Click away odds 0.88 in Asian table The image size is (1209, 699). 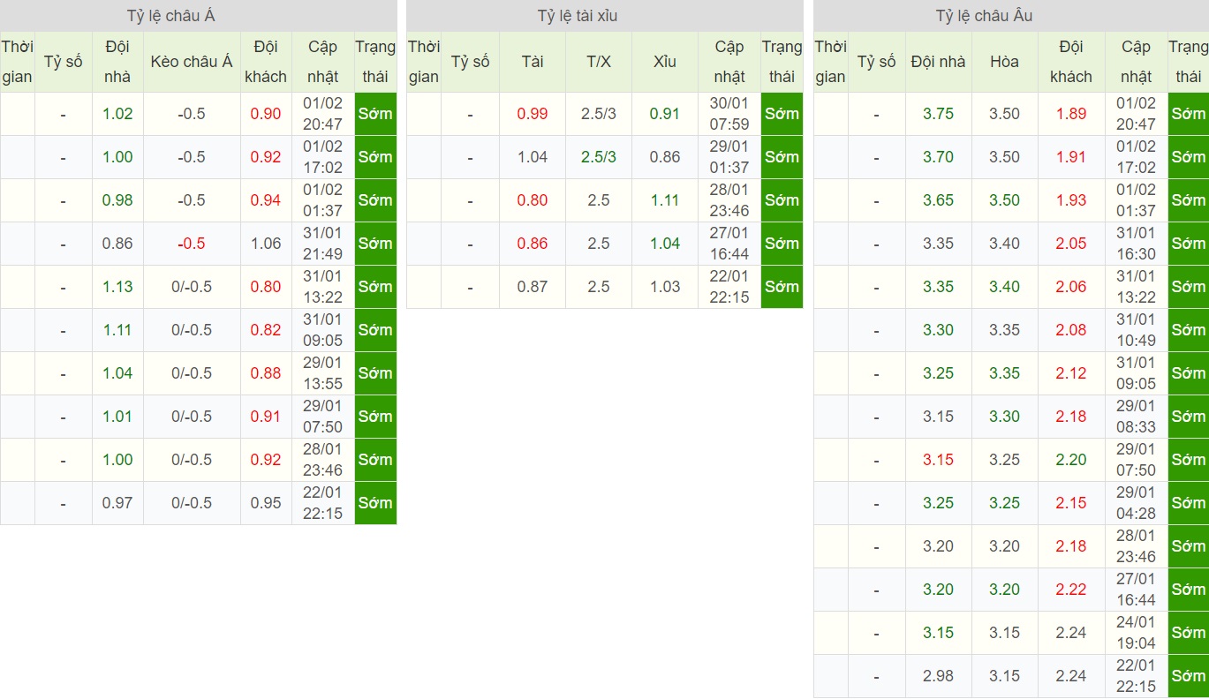coord(266,373)
